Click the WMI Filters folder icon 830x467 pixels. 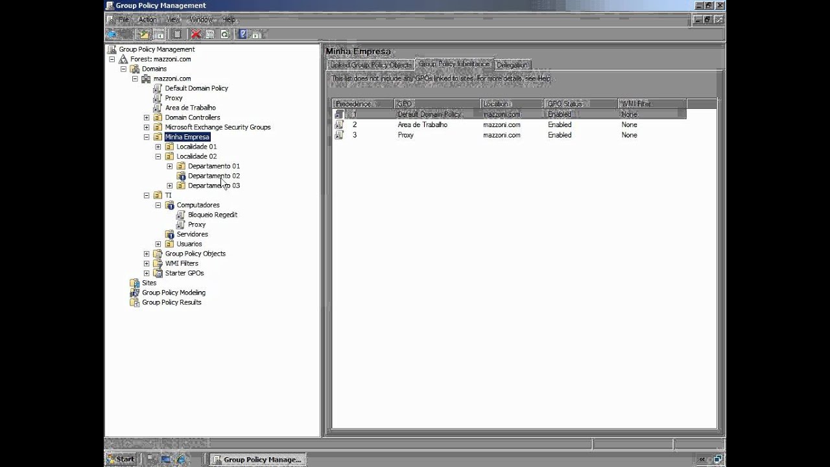coord(158,263)
